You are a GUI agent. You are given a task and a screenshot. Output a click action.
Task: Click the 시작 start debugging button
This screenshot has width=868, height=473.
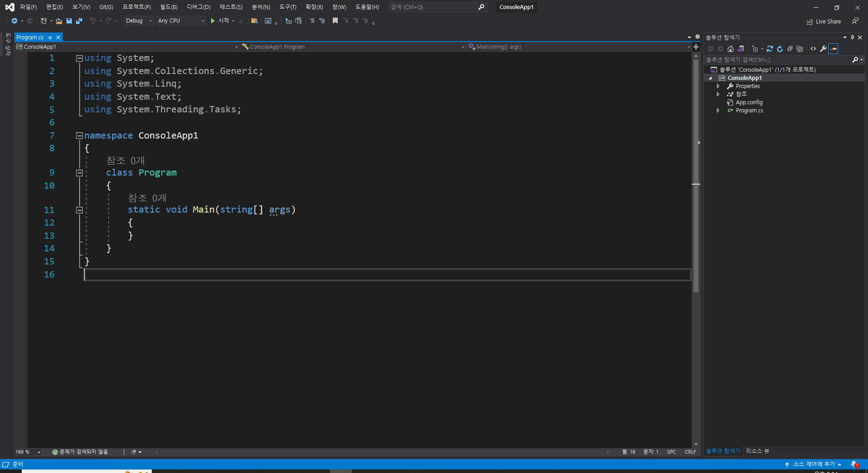point(221,21)
